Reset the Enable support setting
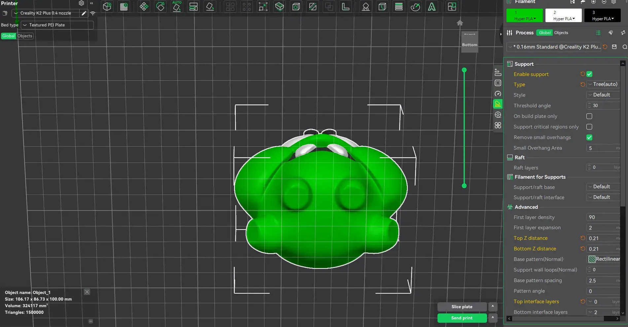Screen dimensions: 628x327 (582, 74)
